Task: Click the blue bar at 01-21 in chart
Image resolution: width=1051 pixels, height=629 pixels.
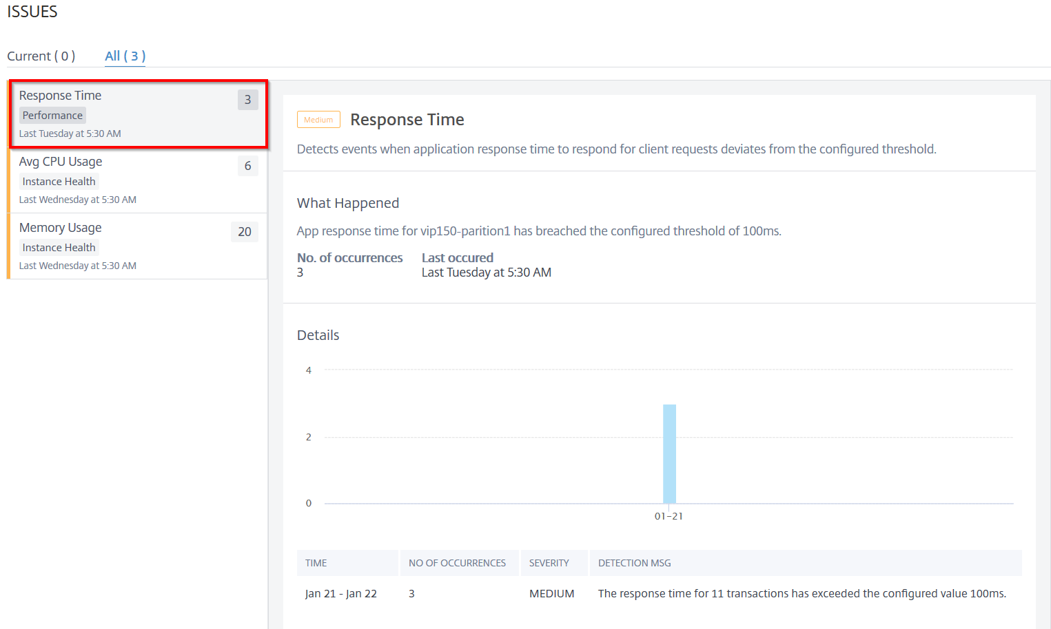Action: 669,454
